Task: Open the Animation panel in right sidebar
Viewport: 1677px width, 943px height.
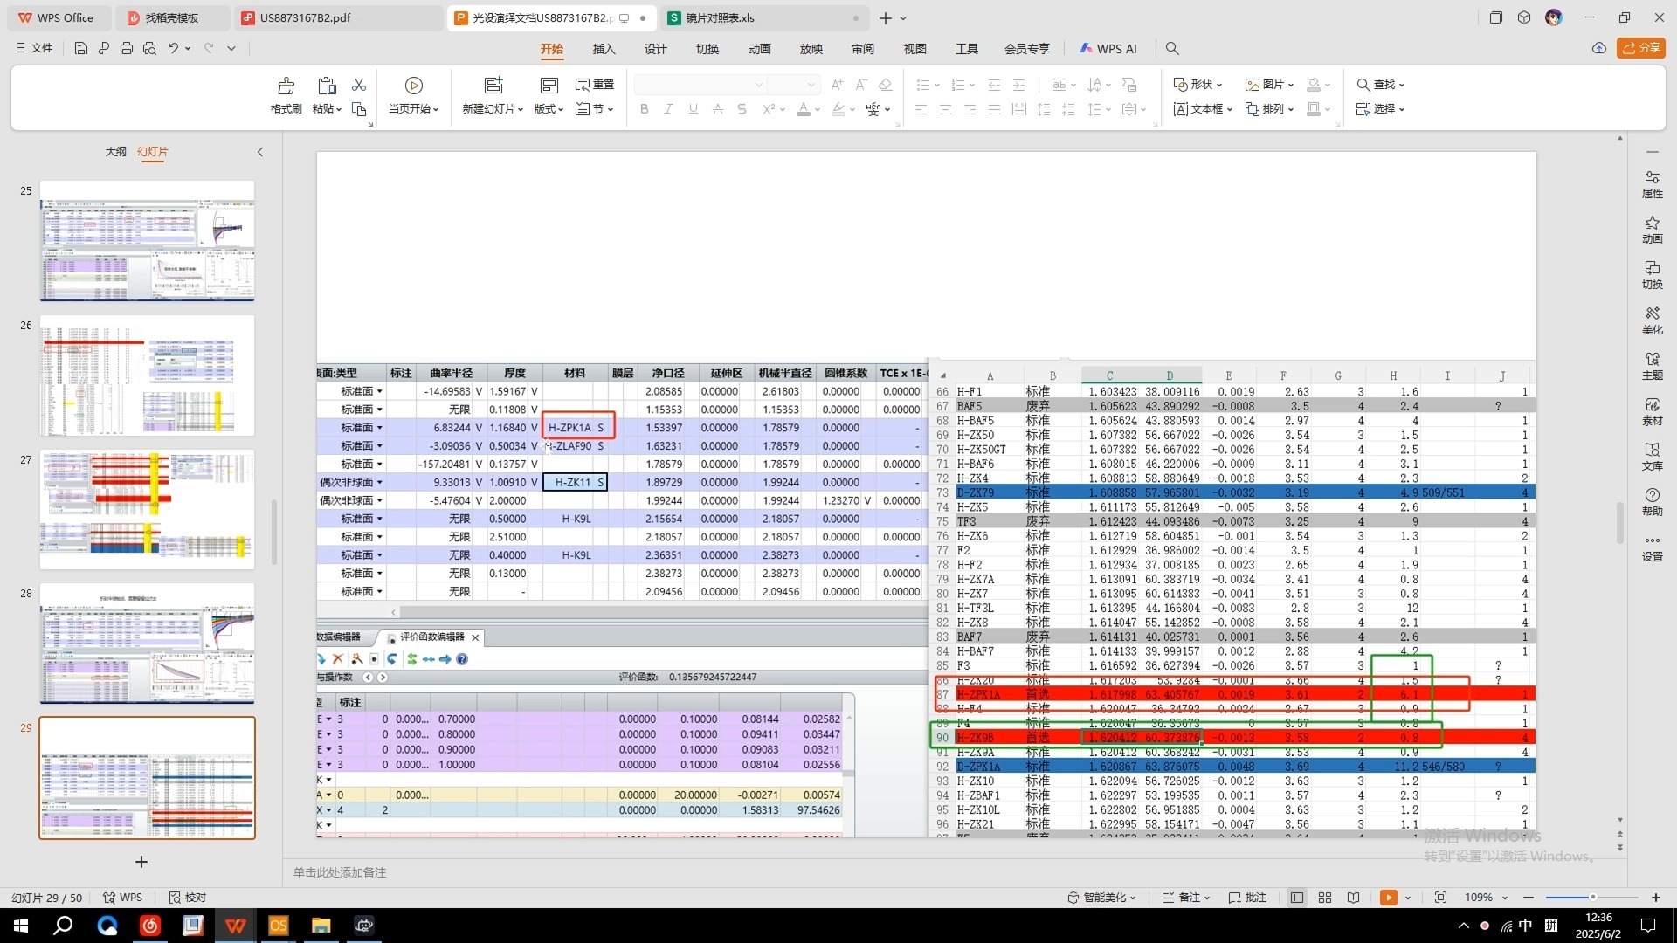Action: pos(1652,230)
